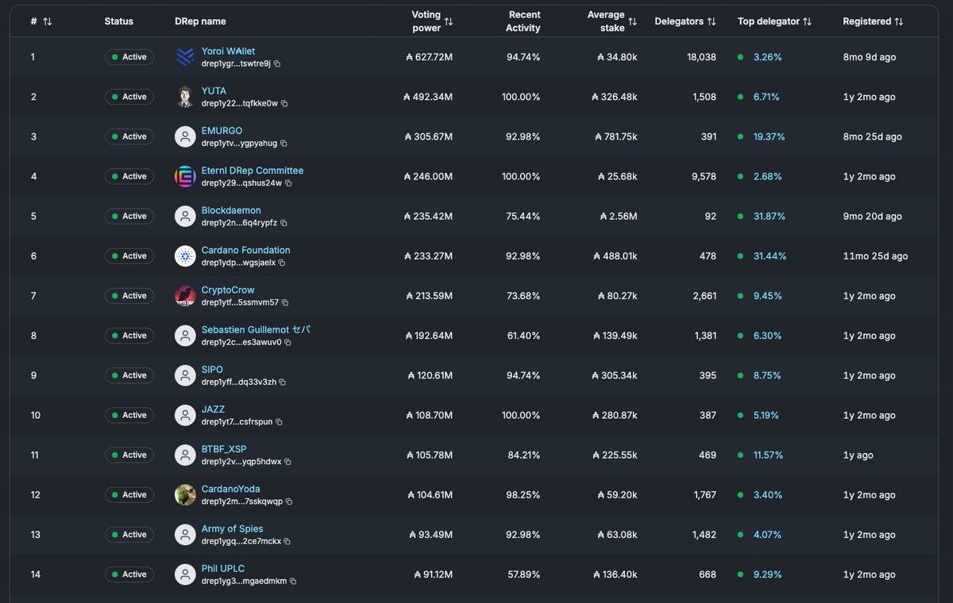Viewport: 953px width, 603px height.
Task: Open Army of Spies DRep link
Action: 232,528
